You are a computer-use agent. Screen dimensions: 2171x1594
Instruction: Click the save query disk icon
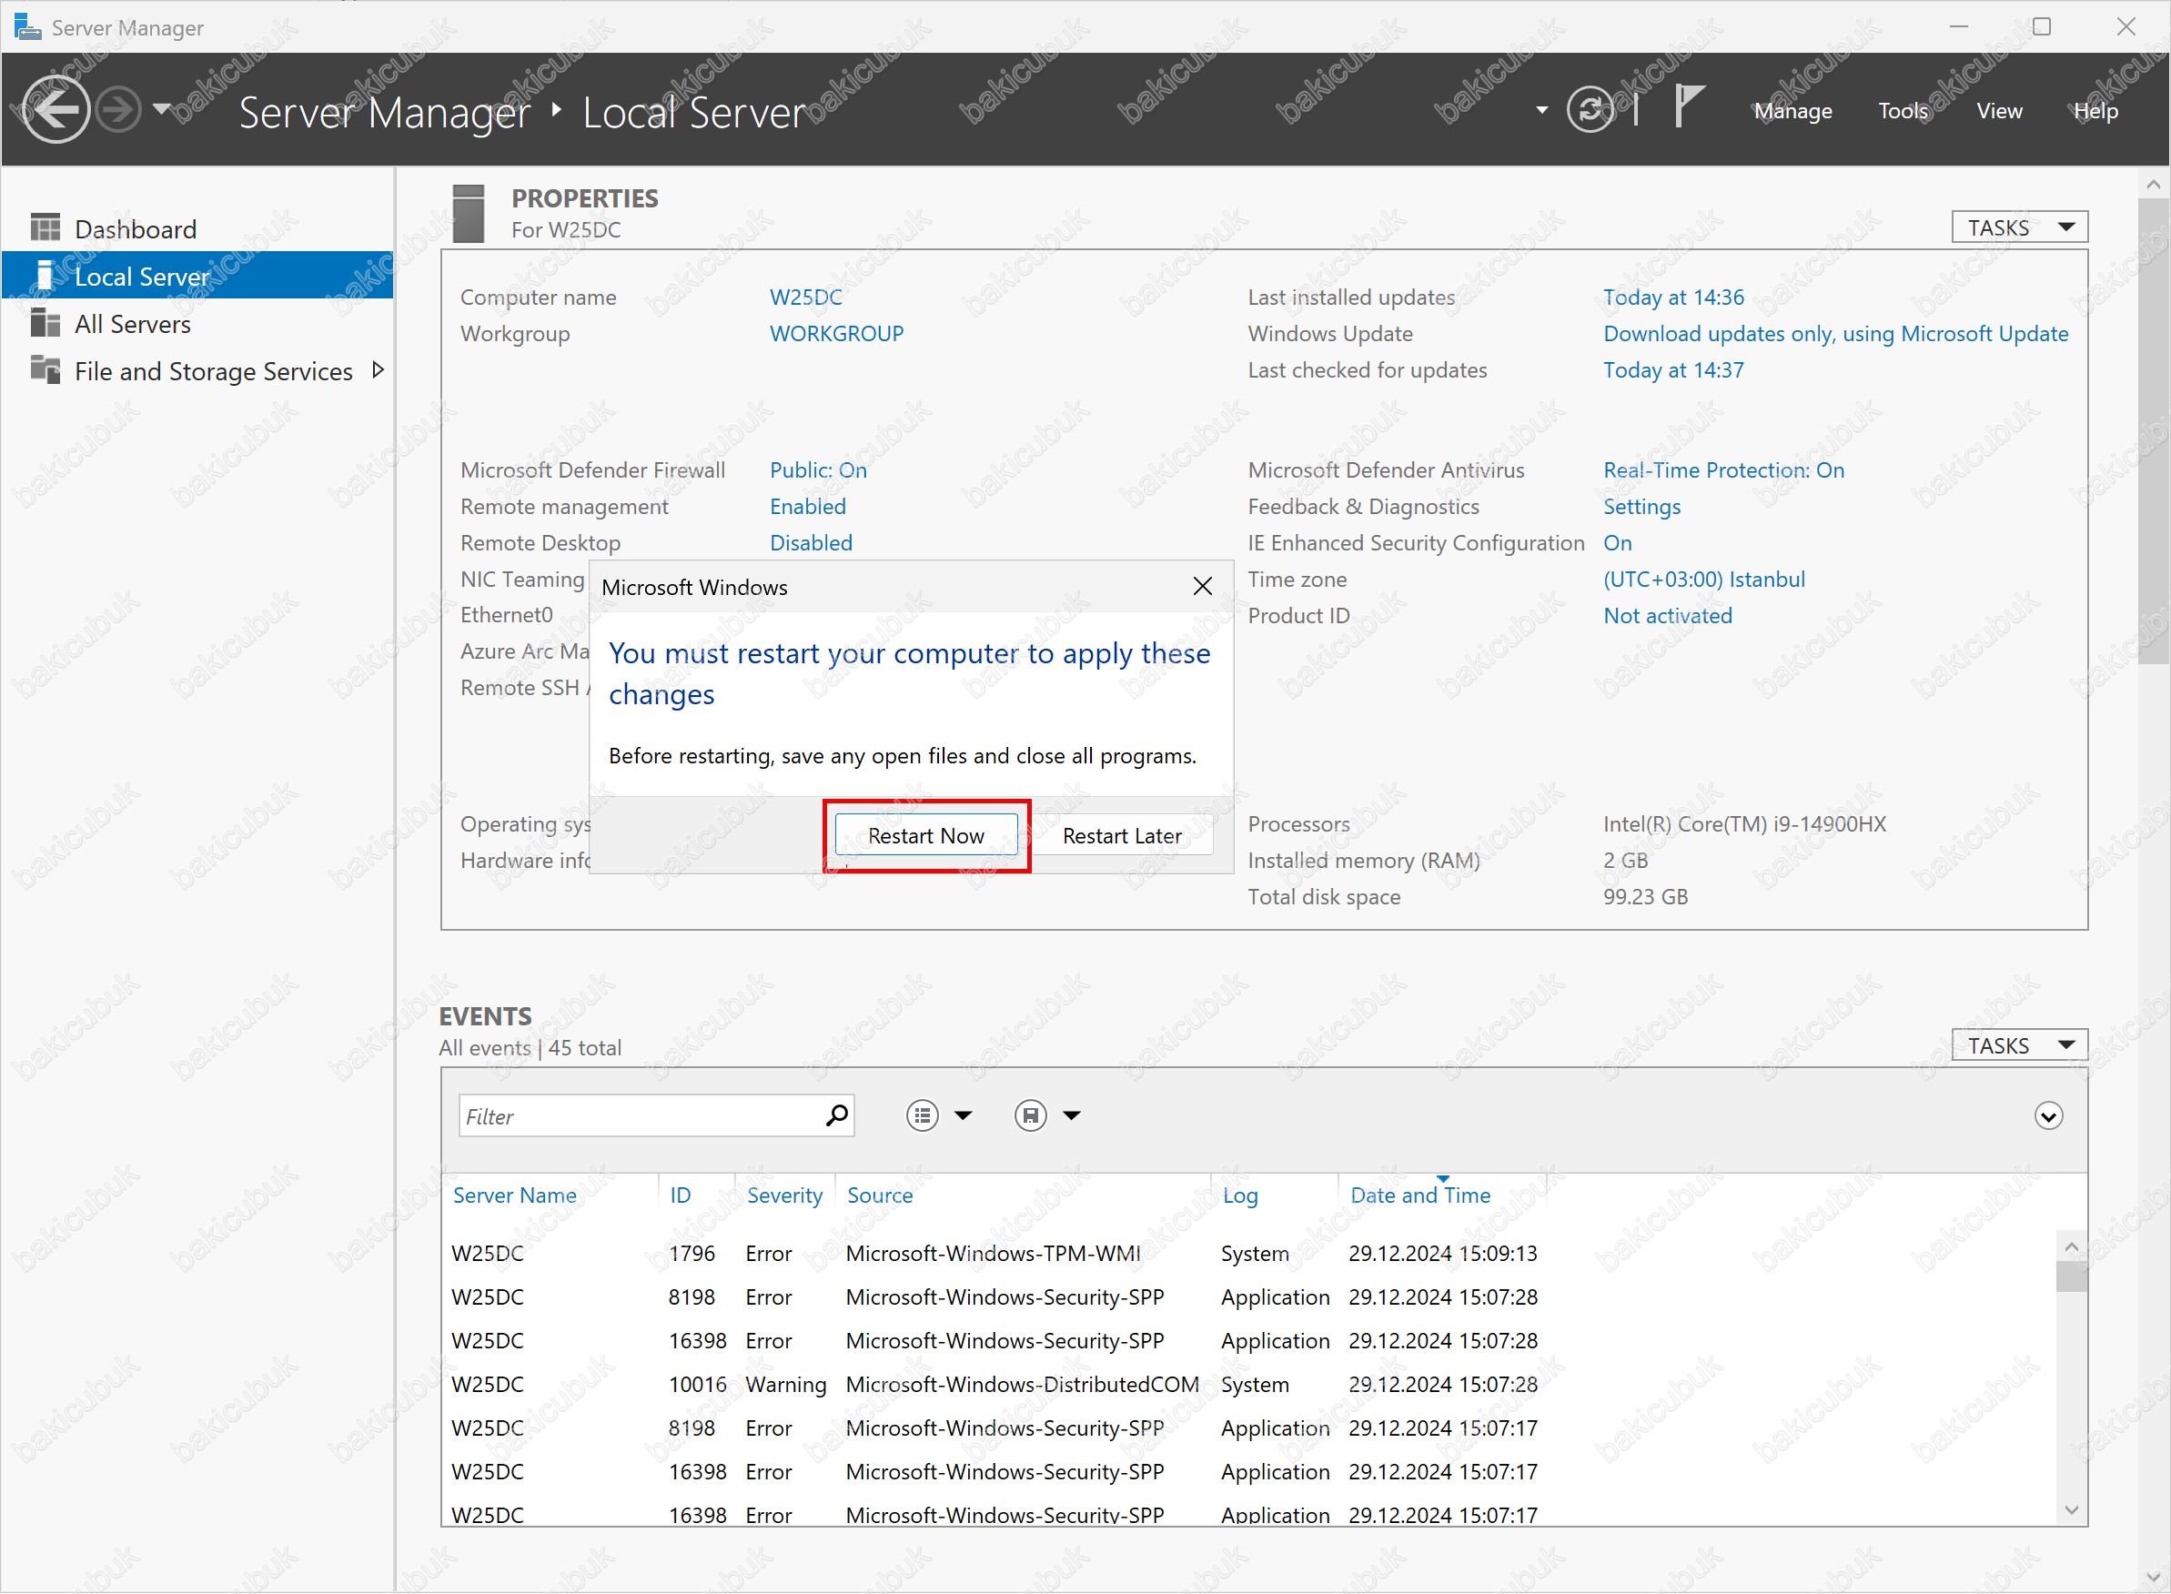click(x=1031, y=1116)
